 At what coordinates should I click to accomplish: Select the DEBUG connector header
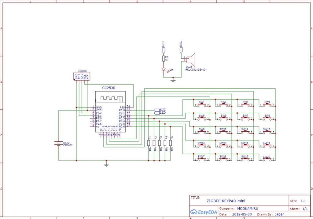[x=82, y=76]
